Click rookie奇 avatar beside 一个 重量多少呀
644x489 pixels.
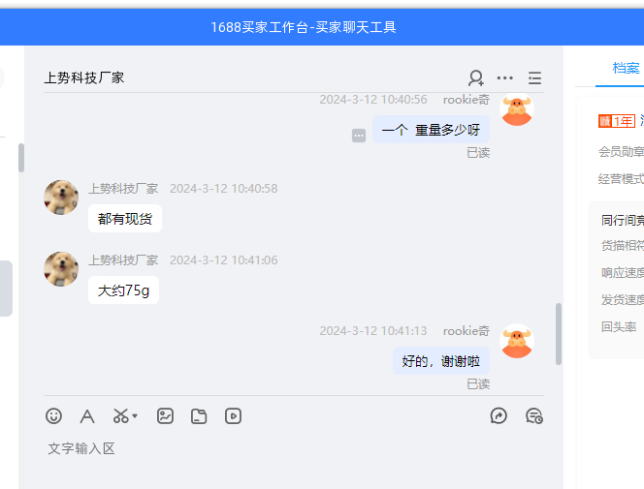click(517, 109)
